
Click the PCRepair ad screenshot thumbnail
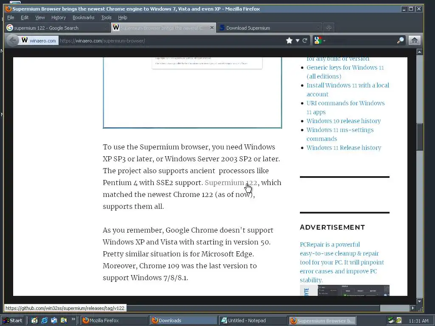345,290
